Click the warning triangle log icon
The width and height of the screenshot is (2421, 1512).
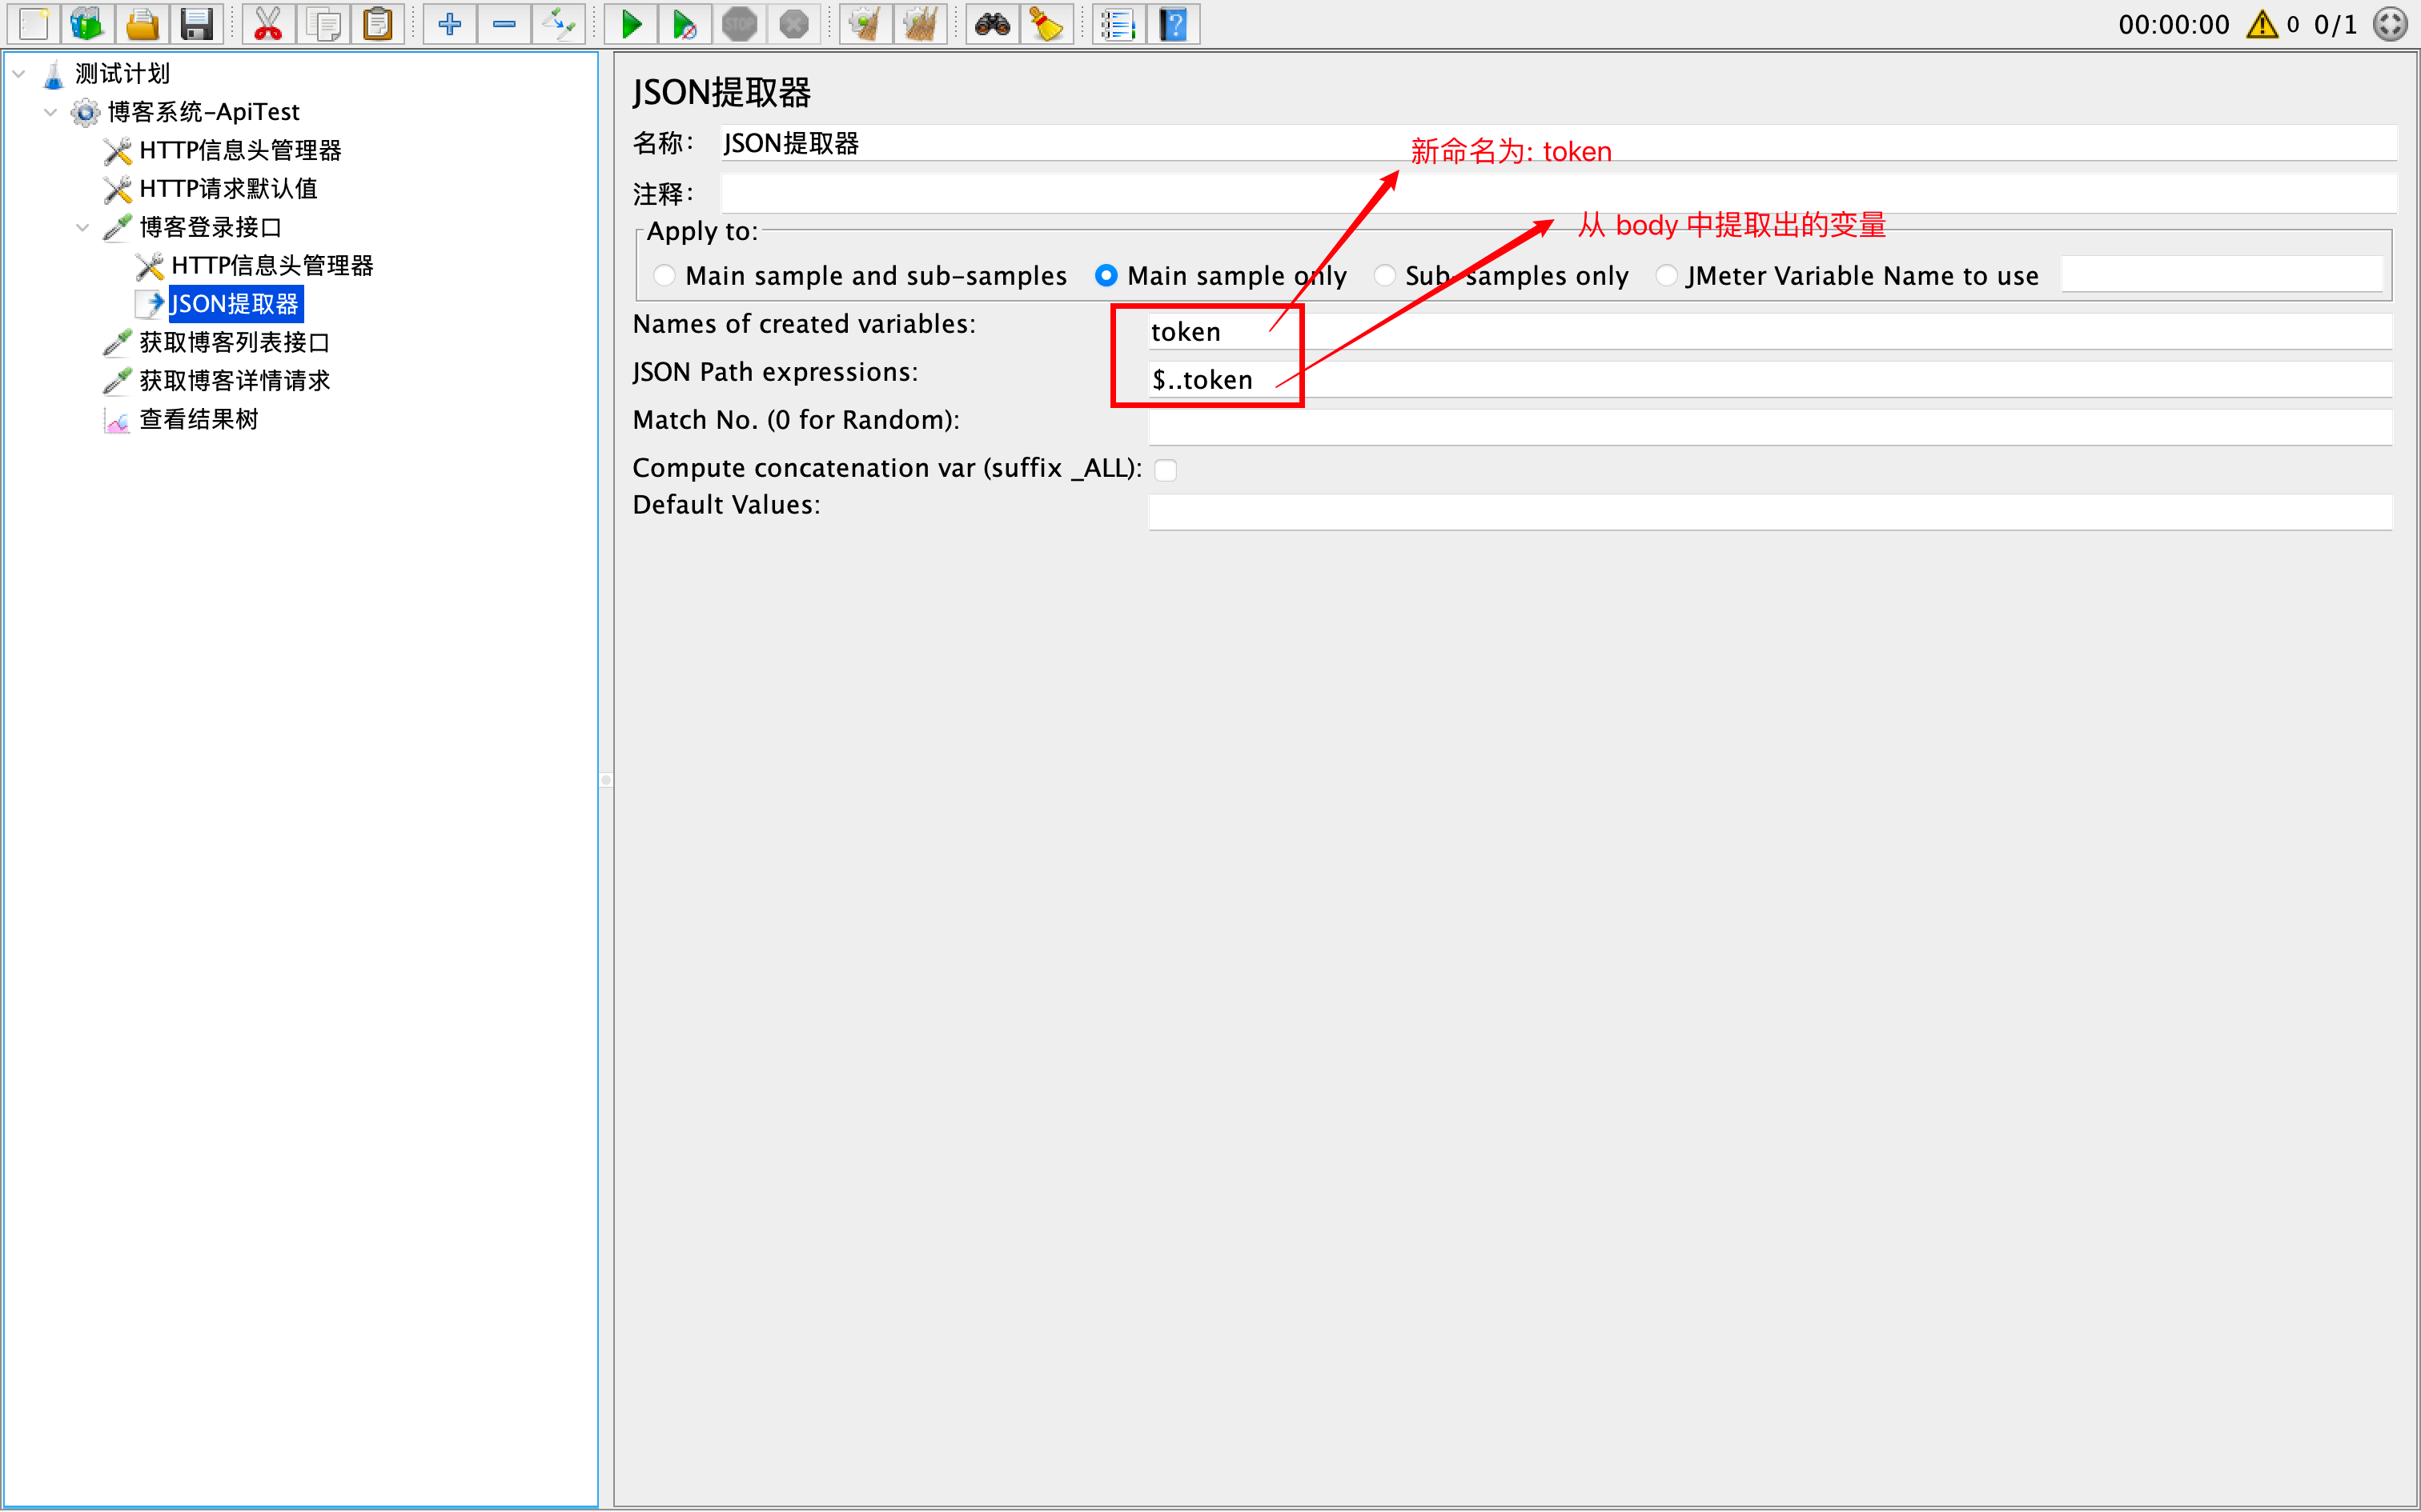click(x=2262, y=24)
